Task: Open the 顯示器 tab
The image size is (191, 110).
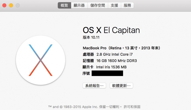Action: [x=79, y=5]
